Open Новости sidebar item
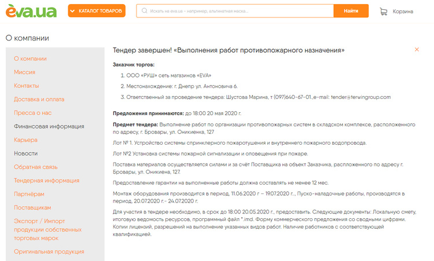 pos(25,153)
